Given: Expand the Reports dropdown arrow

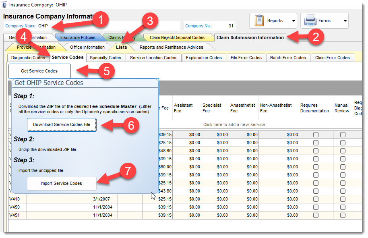Looking at the screenshot, I should click(294, 21).
